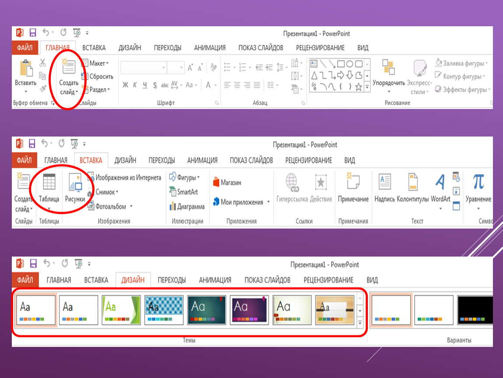Select the oval shape in shapes gallery

pos(350,64)
